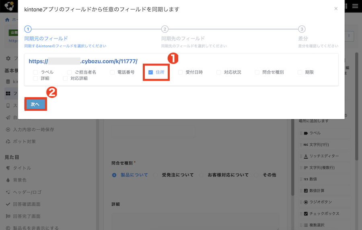Screen dimensions: 362x230
Task: Add the 文字列(1行) field from palette
Action: [325, 145]
